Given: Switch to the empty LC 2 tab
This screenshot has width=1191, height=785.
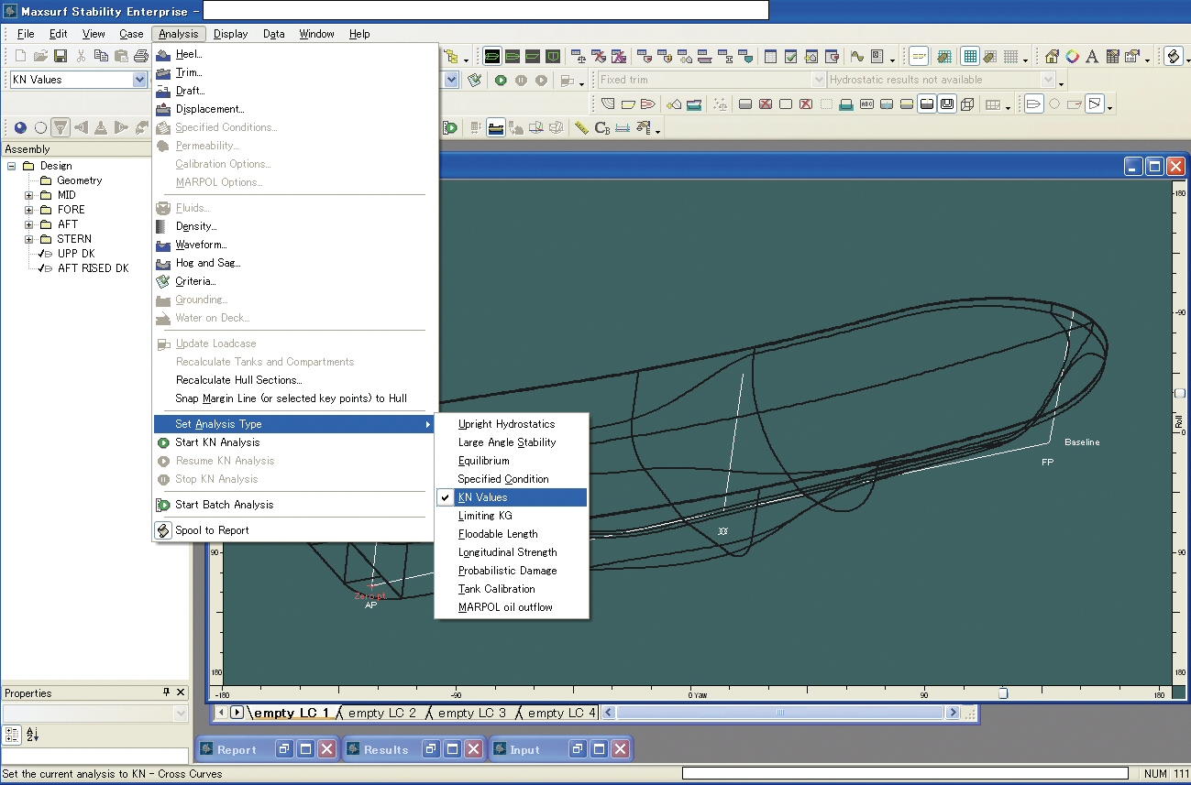Looking at the screenshot, I should point(381,713).
